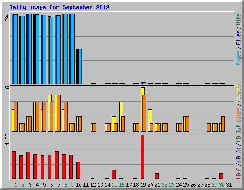The height and width of the screenshot is (190, 244).
Task: Click the 6 axis label on middle chart
Action: [7, 87]
